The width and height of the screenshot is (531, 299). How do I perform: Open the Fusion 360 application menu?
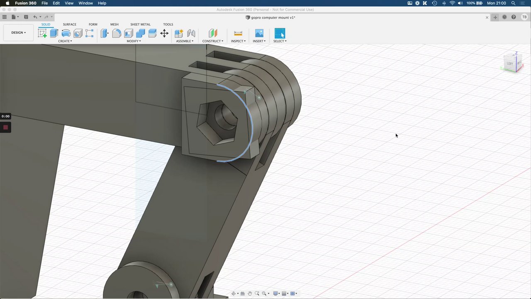26,3
